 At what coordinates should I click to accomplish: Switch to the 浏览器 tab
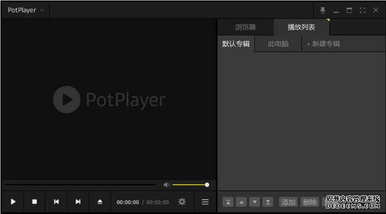pyautogui.click(x=245, y=27)
